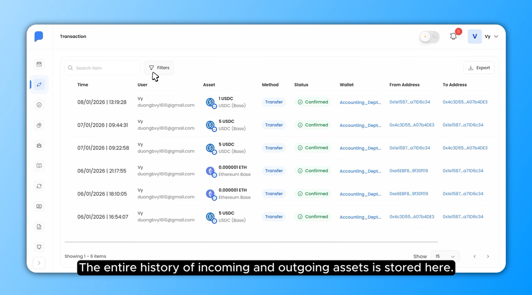Select the 06/01/2026 | 16:54:07 timestamp
This screenshot has width=532, height=295.
103,217
